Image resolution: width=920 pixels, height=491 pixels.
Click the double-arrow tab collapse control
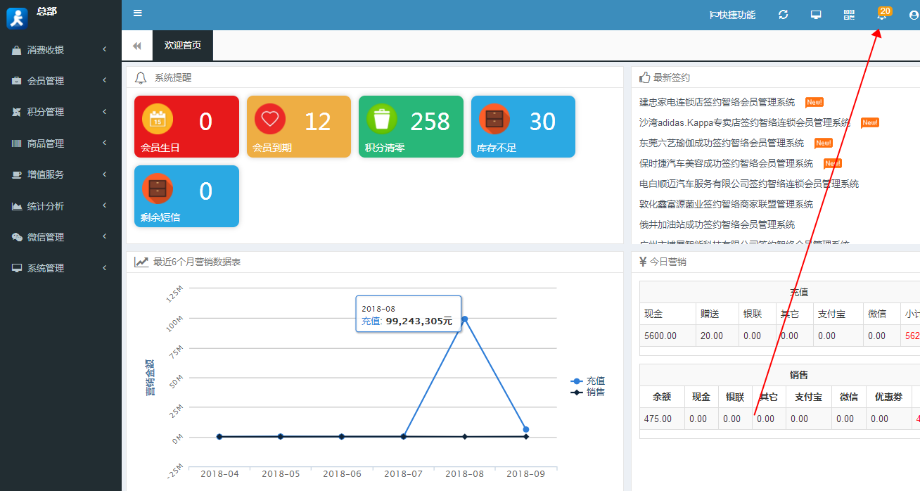pos(136,44)
